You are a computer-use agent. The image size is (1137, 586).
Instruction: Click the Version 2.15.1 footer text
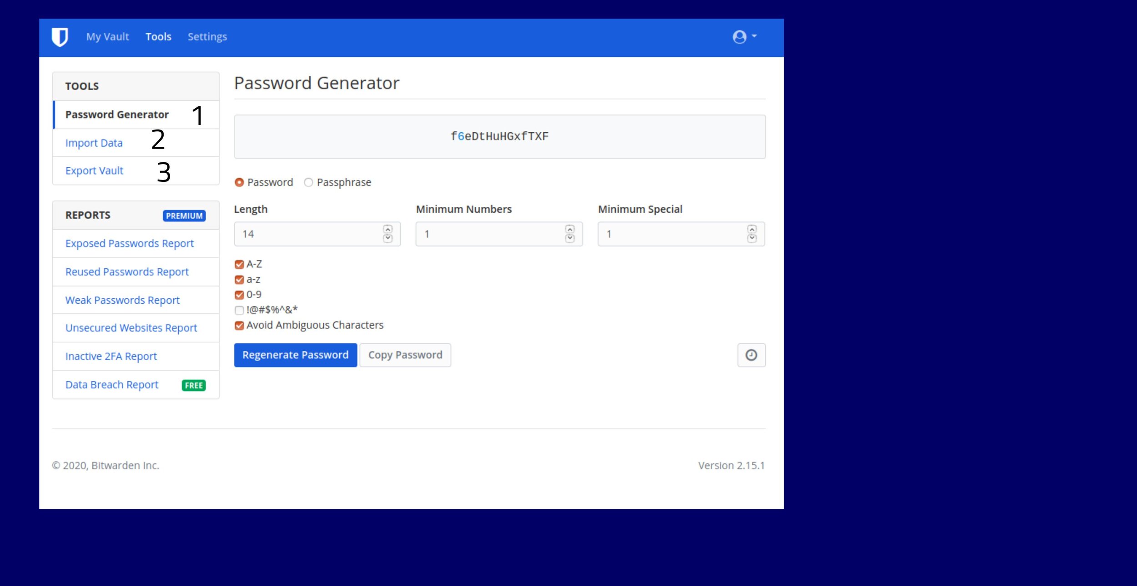coord(731,466)
